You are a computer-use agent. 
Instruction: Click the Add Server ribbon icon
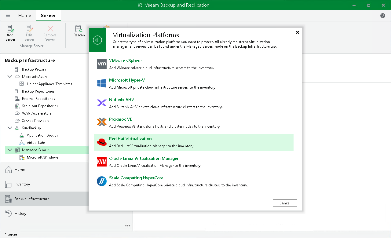click(10, 29)
